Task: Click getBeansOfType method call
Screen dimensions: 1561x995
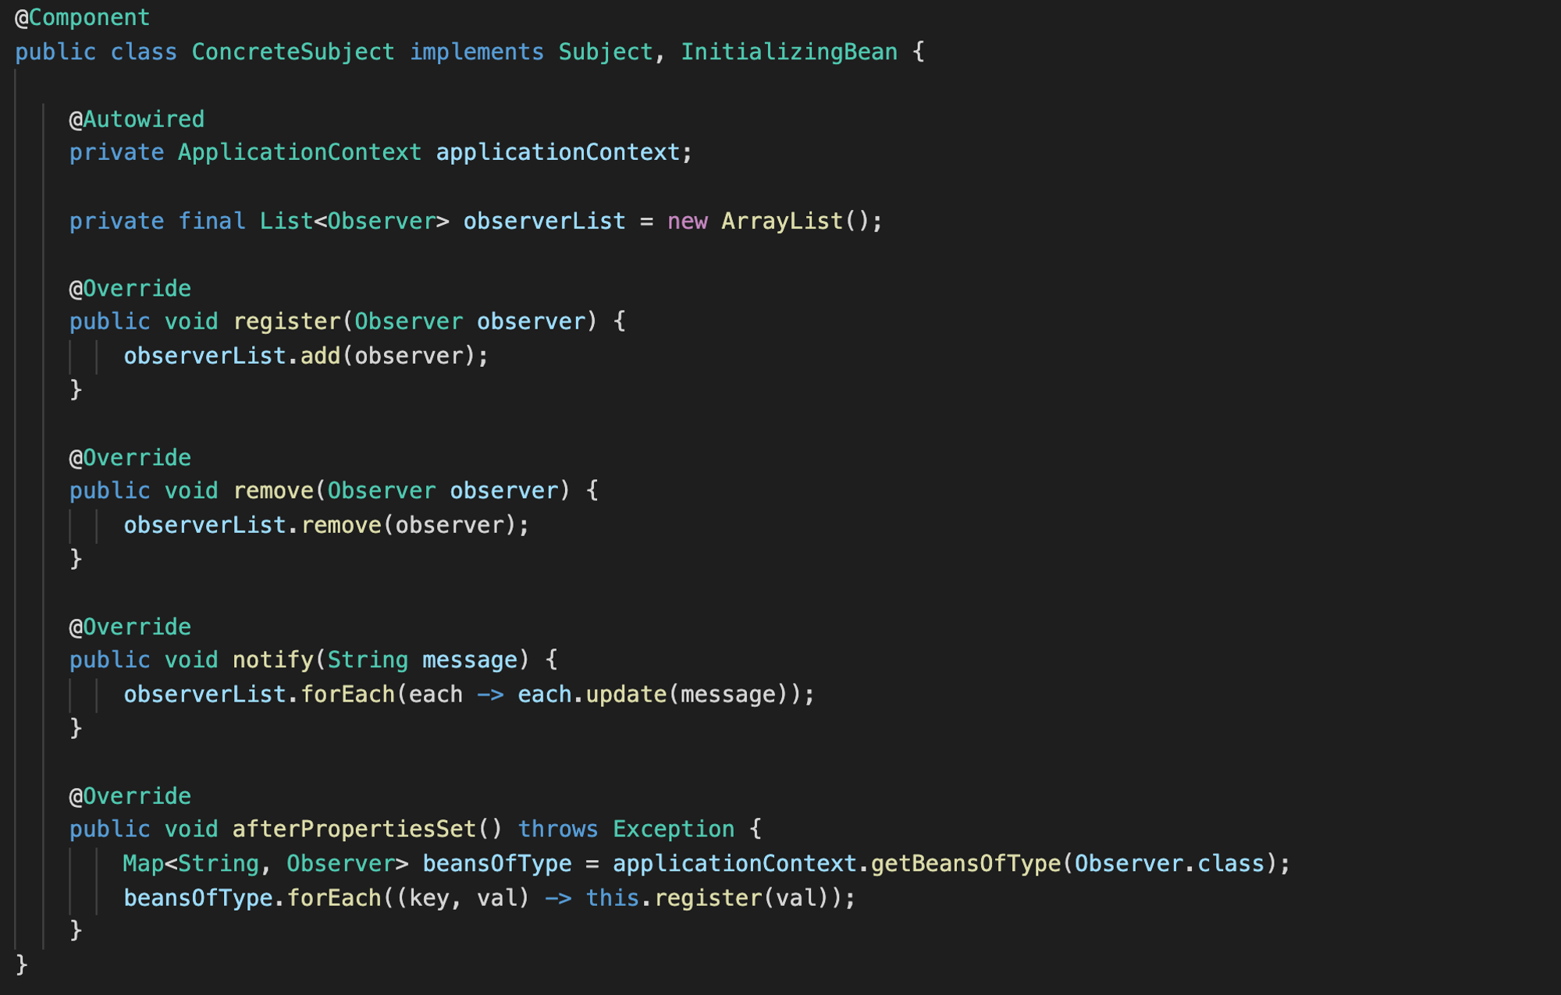Action: pyautogui.click(x=966, y=864)
